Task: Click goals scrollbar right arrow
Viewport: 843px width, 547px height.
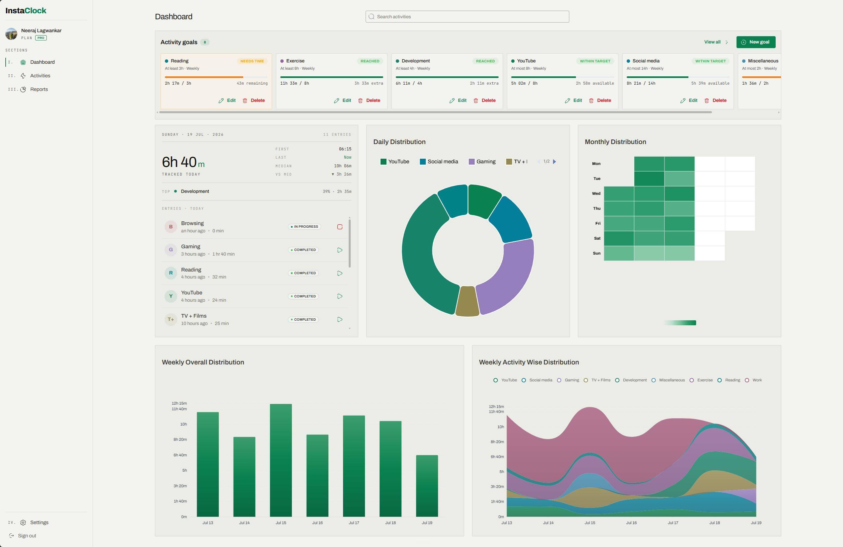Action: (779, 112)
